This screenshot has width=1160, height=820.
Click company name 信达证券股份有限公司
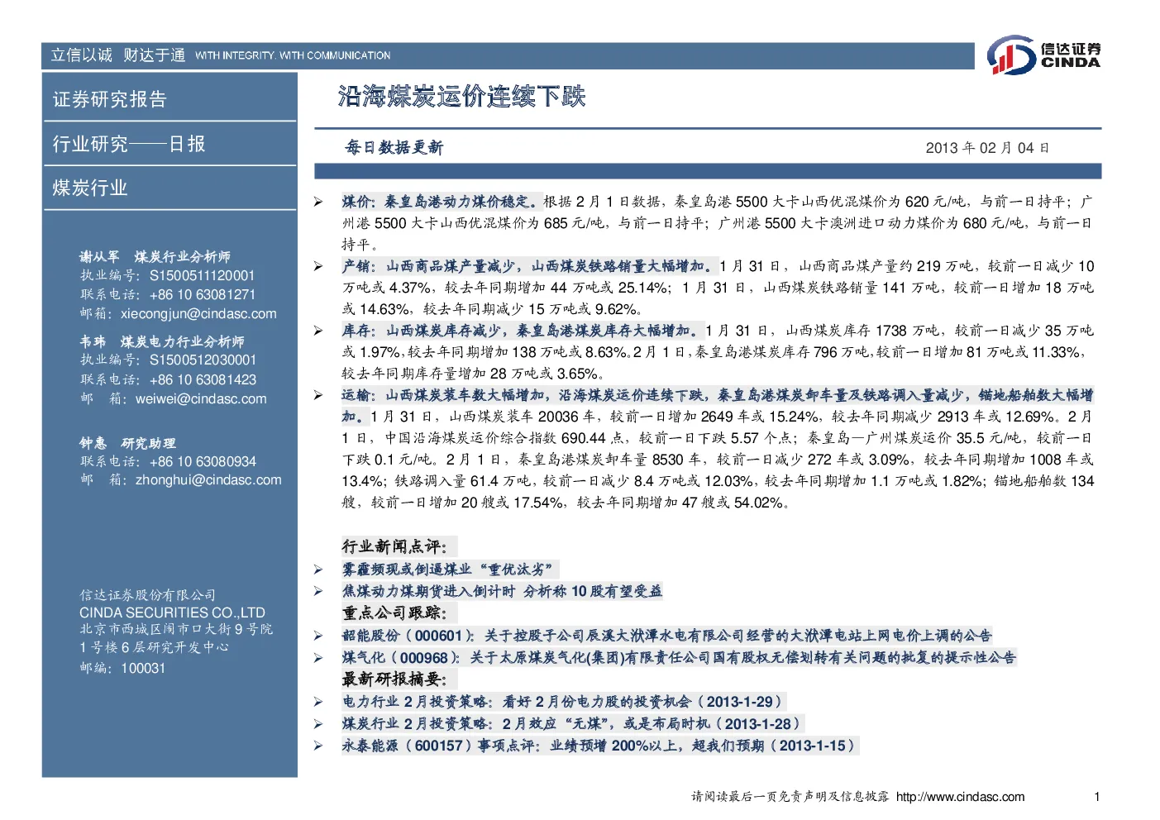click(148, 595)
